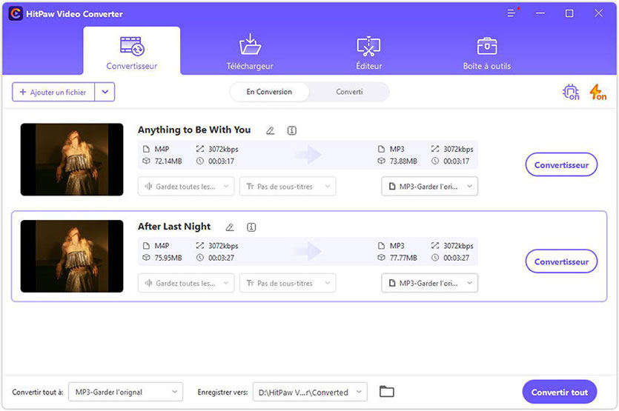The width and height of the screenshot is (619, 411).
Task: Show file info for Anything to Be With You
Action: (292, 130)
